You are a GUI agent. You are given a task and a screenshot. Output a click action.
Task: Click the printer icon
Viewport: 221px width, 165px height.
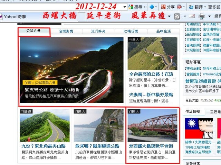point(202,16)
